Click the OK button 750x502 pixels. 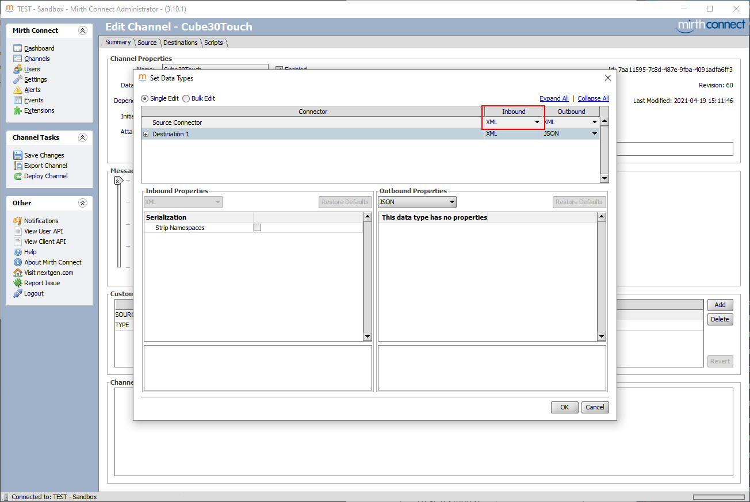point(565,407)
